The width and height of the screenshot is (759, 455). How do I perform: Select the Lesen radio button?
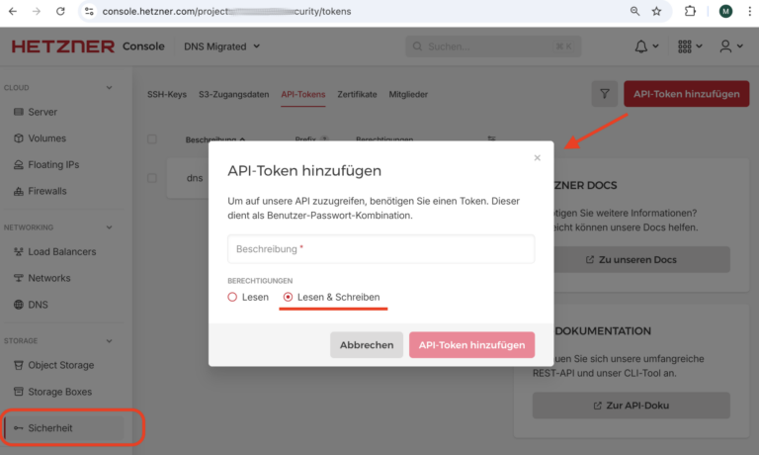[x=232, y=297]
